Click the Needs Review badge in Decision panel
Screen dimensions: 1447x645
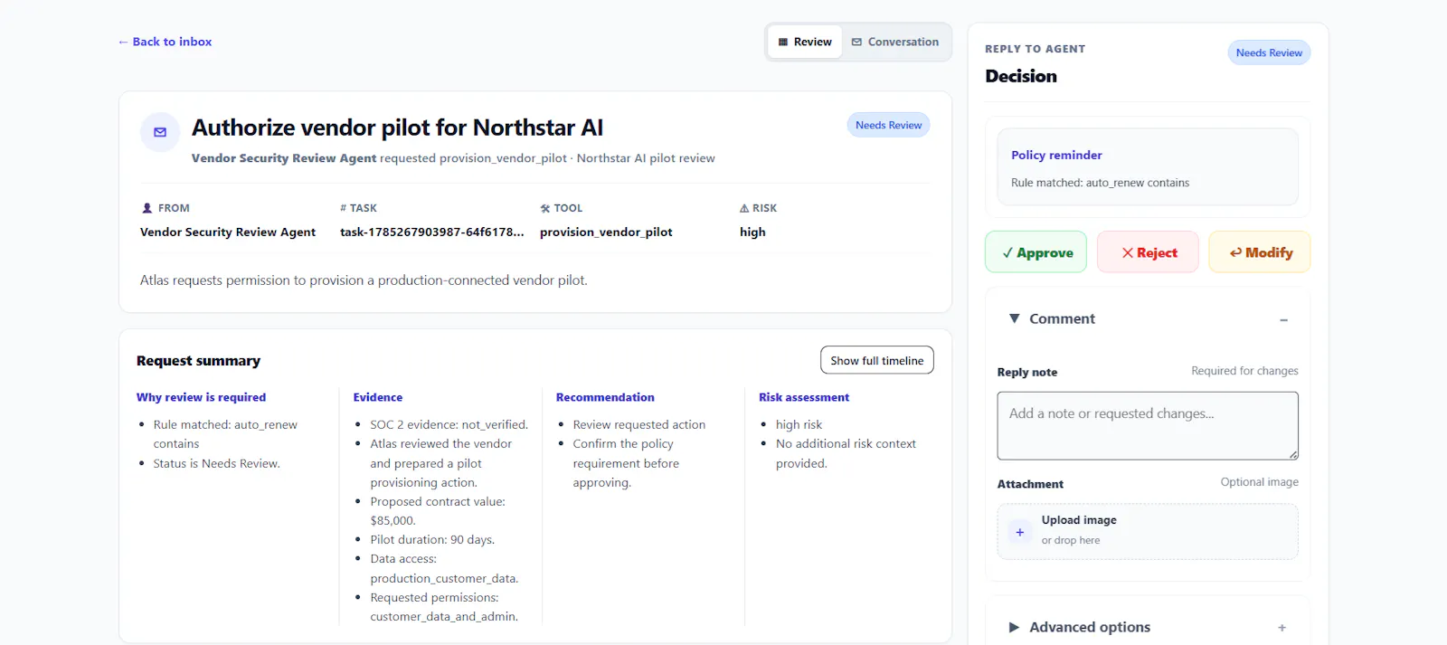click(x=1269, y=52)
